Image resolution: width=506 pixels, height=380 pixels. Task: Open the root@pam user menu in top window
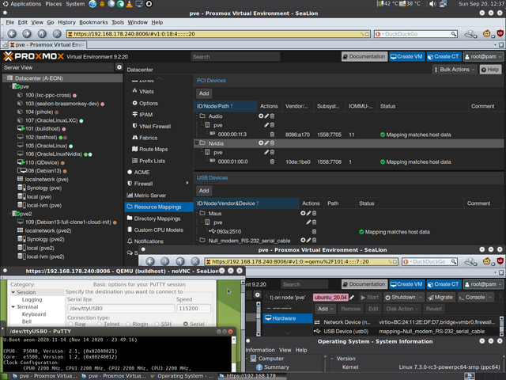483,56
